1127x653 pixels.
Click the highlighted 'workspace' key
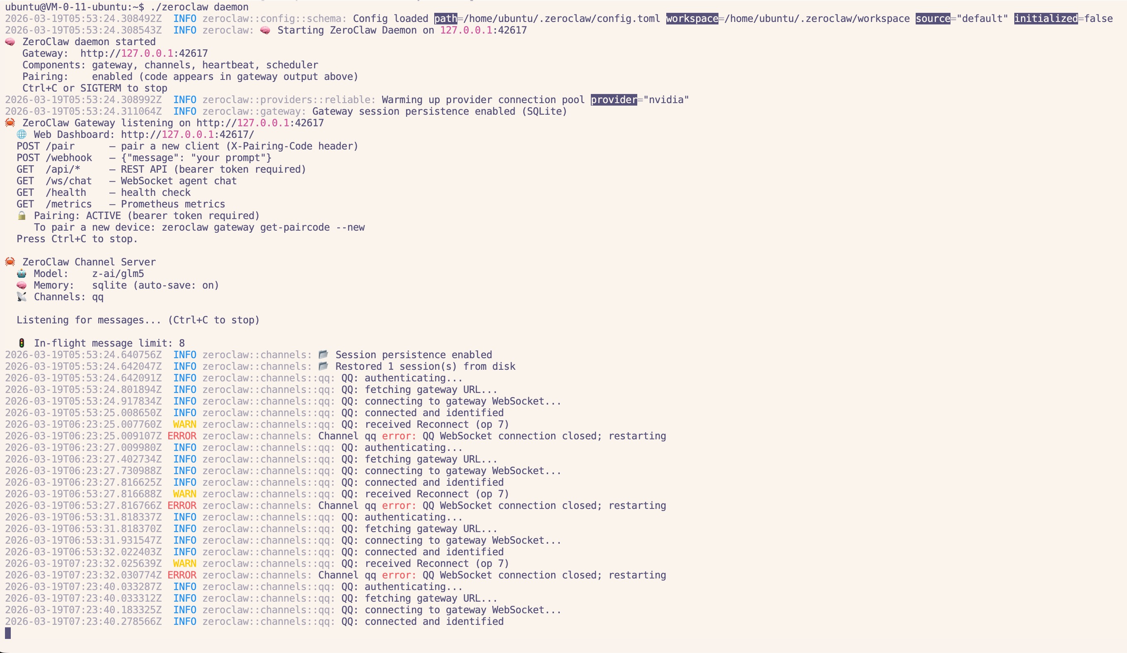(x=692, y=18)
